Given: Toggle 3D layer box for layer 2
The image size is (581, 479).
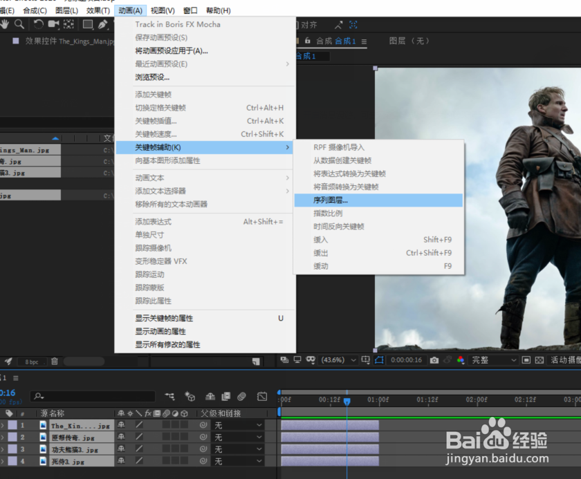Looking at the screenshot, I should 184,437.
